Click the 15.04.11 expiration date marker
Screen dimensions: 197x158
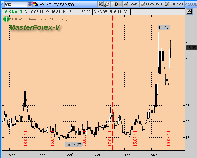pyautogui.click(x=52, y=139)
